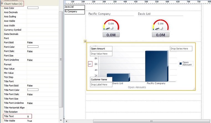Click the chart move handle icon
Screen dimensions: 211x123
pyautogui.click(x=85, y=41)
